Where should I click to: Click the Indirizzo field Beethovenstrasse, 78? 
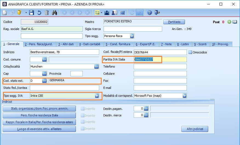pyautogui.click(x=64, y=52)
